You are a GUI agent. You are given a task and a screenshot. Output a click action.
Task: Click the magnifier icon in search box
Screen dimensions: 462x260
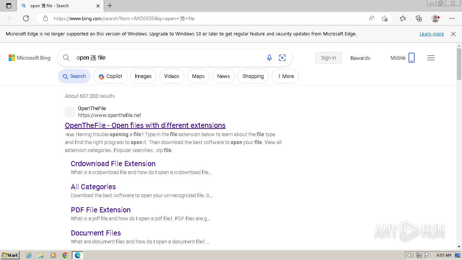click(66, 58)
